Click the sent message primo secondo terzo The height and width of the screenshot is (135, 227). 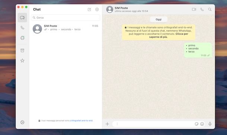[198, 50]
